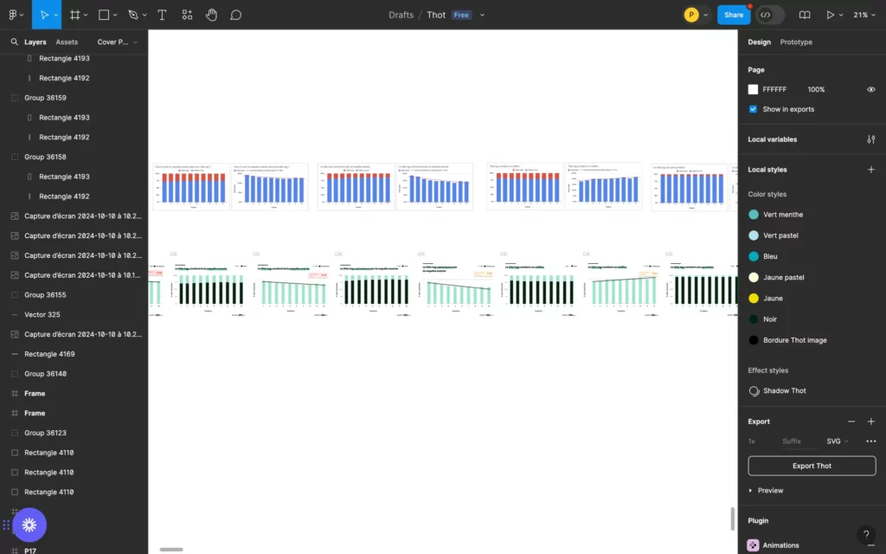Expand the export Preview section
Image resolution: width=886 pixels, height=554 pixels.
point(751,491)
